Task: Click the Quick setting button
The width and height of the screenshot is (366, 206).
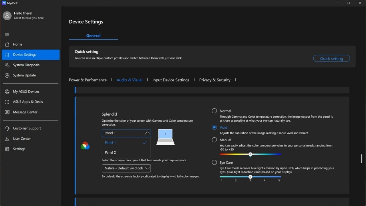Action: (331, 58)
